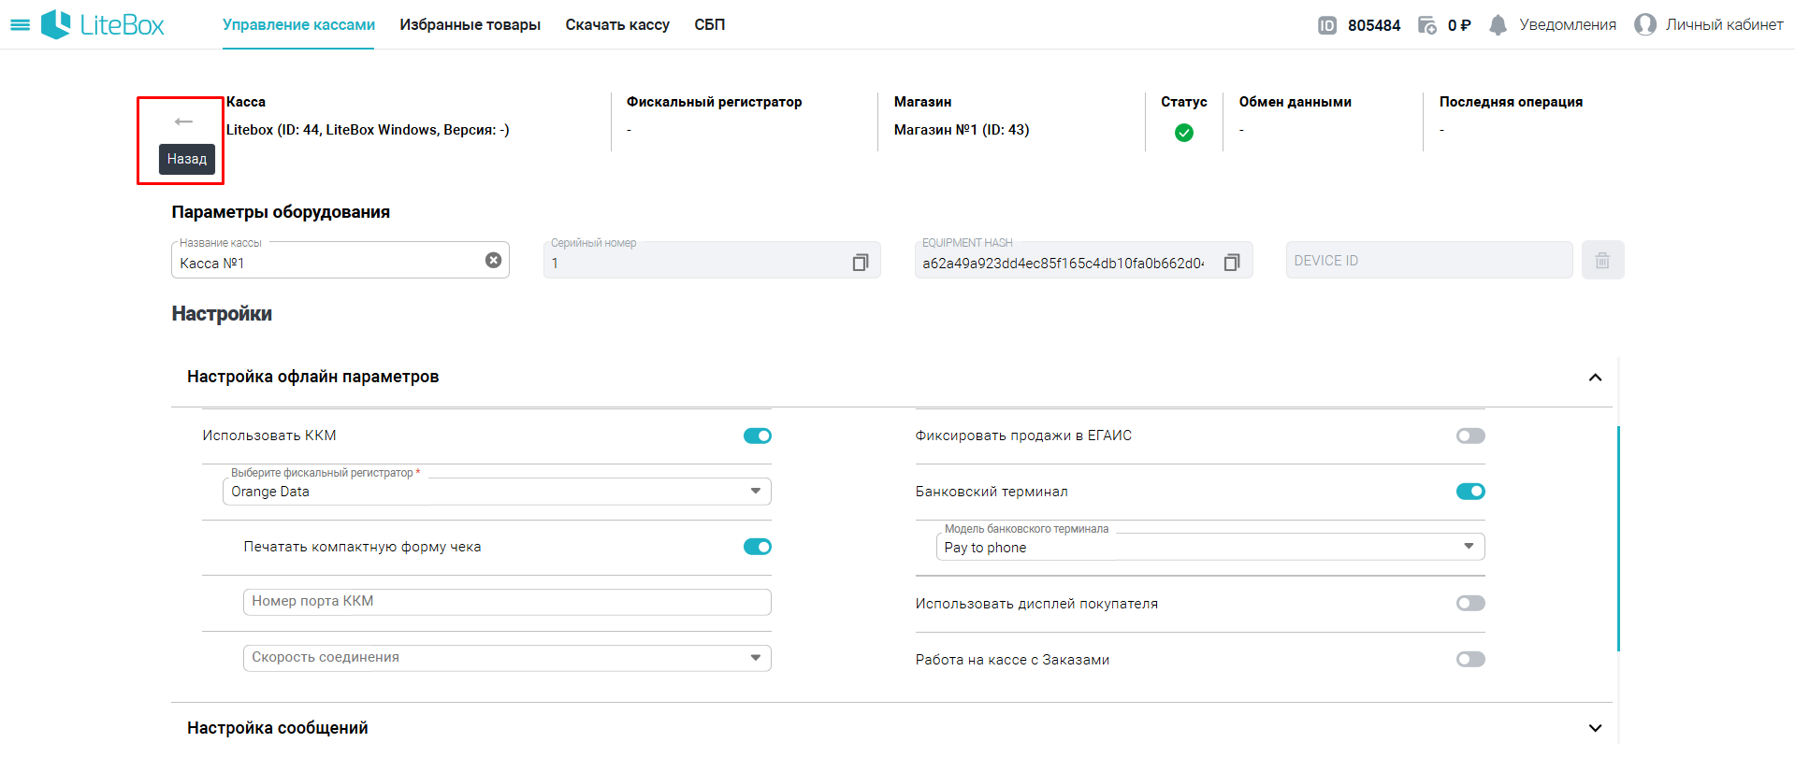Viewport: 1795px width, 757px height.
Task: Collapse Настройка офлайн параметров section
Action: coord(1595,378)
